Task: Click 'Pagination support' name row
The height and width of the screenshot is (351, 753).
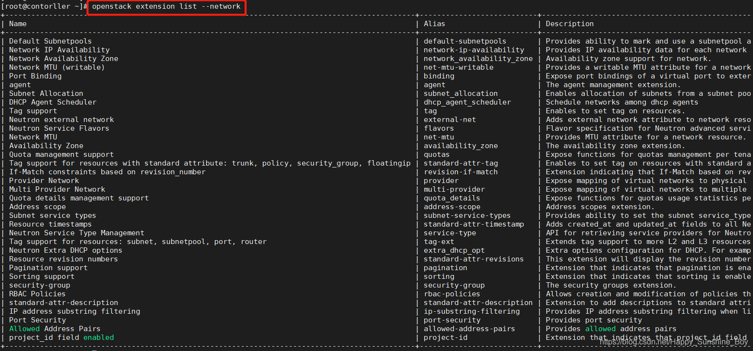Action: tap(48, 268)
